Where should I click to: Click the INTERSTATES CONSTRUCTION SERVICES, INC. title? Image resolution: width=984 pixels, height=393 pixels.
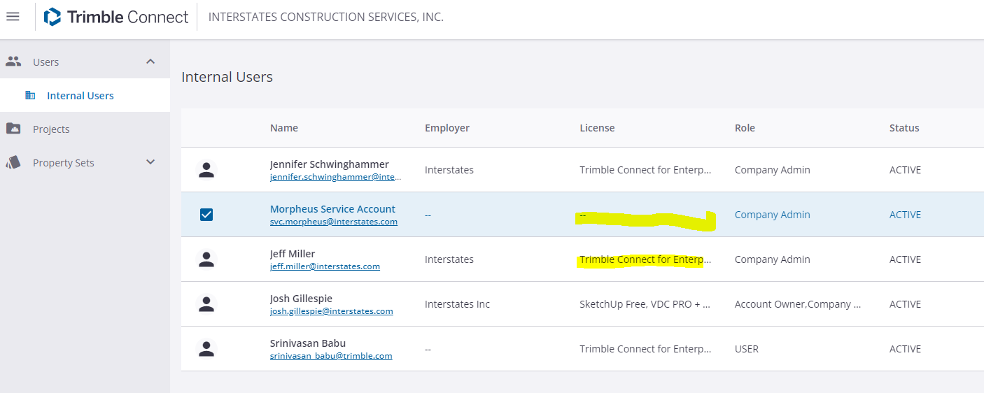pos(326,17)
